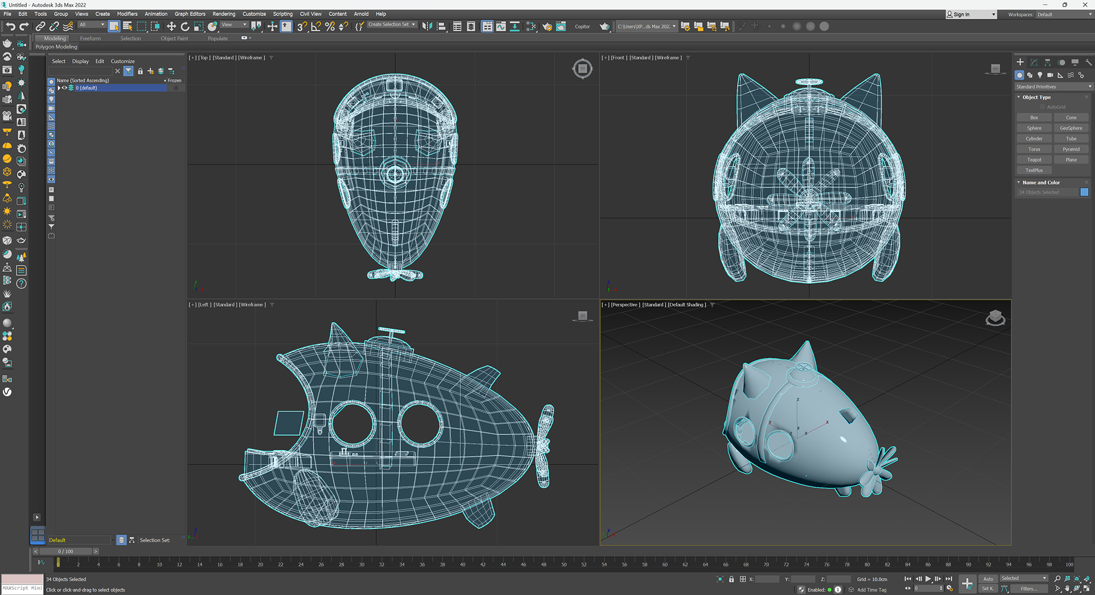The image size is (1095, 595).
Task: Click the Undo arrow in main toolbar
Action: (x=10, y=26)
